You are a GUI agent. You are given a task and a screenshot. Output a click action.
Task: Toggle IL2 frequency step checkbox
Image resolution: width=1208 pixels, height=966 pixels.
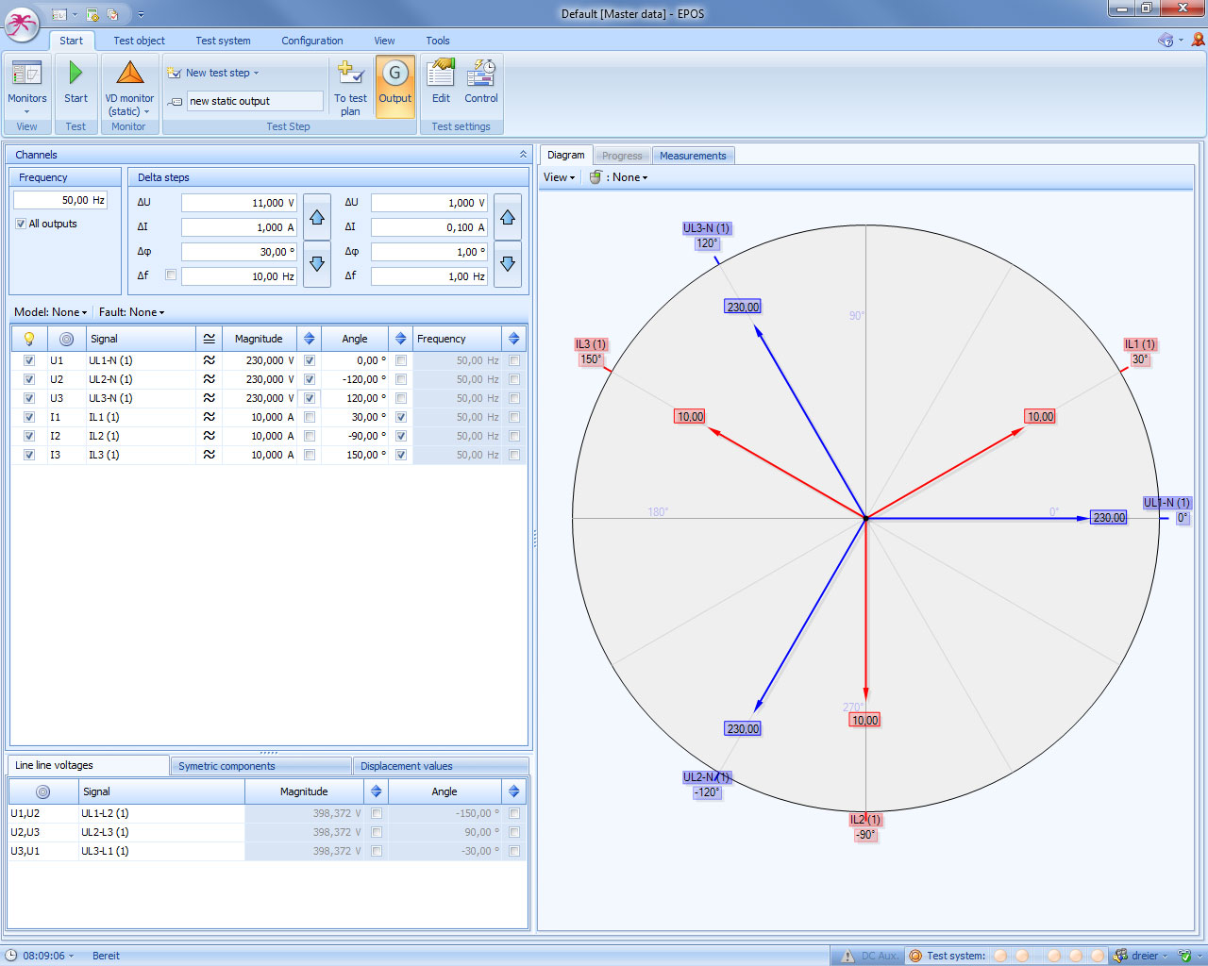click(x=514, y=436)
